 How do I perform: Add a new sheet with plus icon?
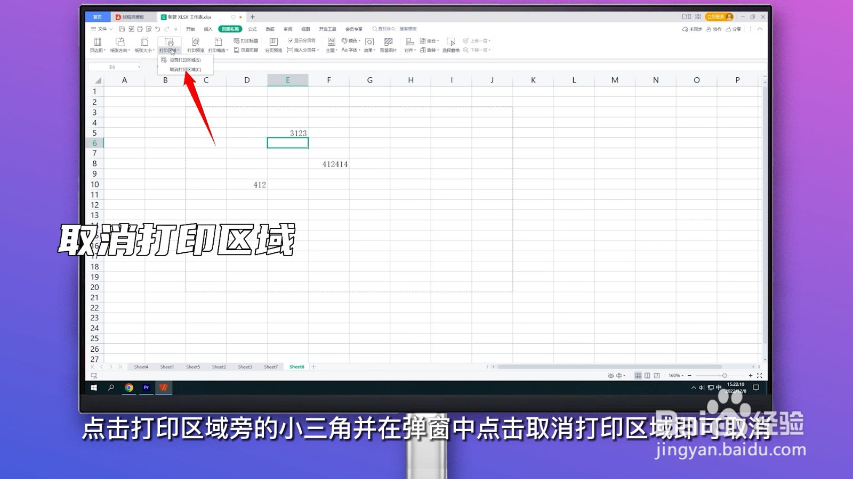tap(313, 367)
